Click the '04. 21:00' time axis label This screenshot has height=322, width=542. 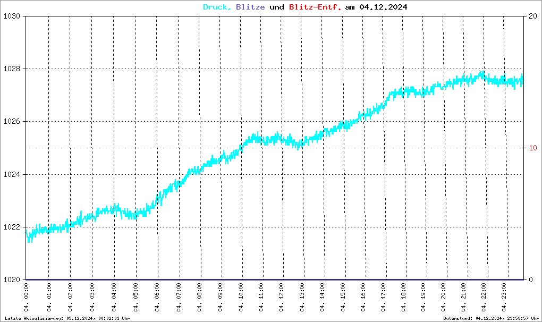click(x=464, y=298)
